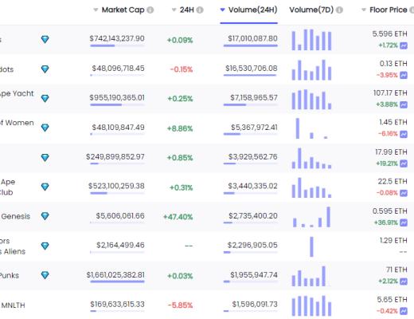Click the 1.29 ETH floor price

393,241
